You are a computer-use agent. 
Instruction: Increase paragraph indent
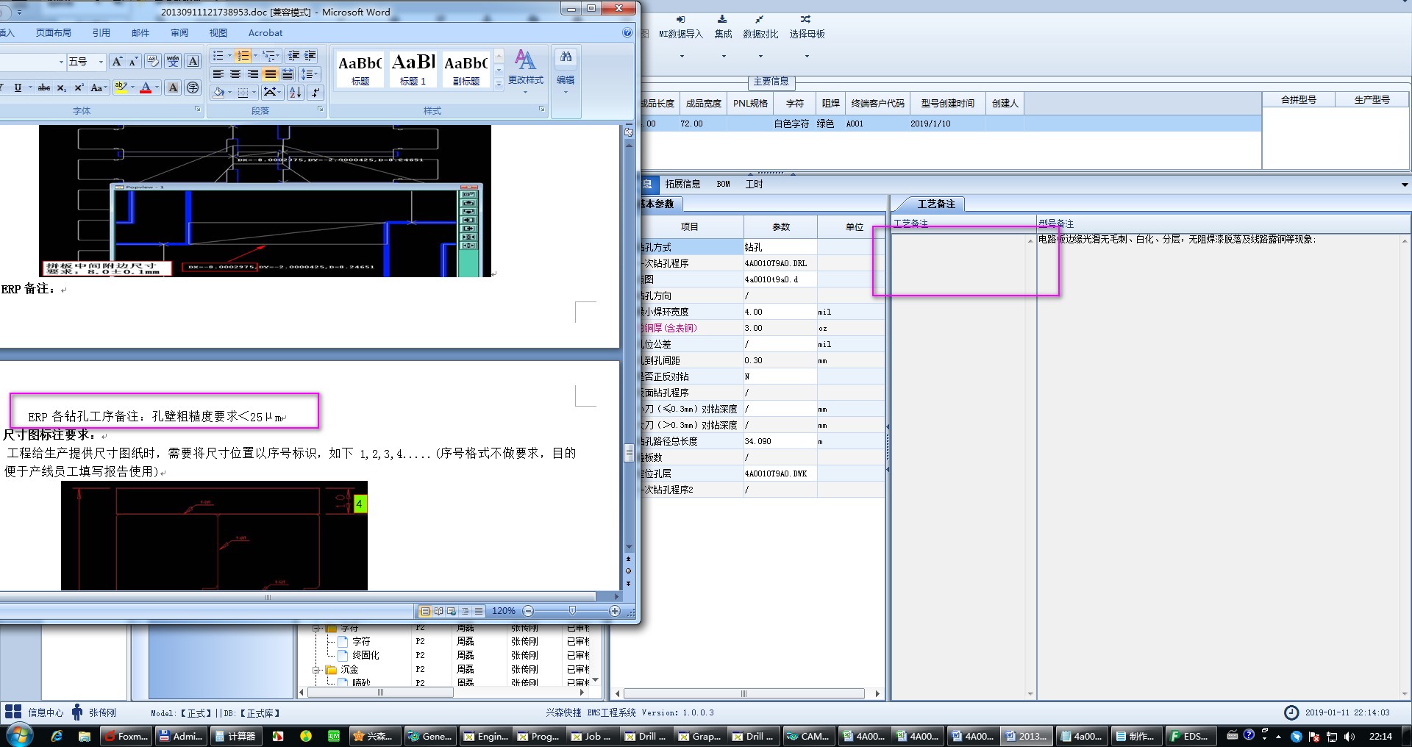(x=310, y=56)
